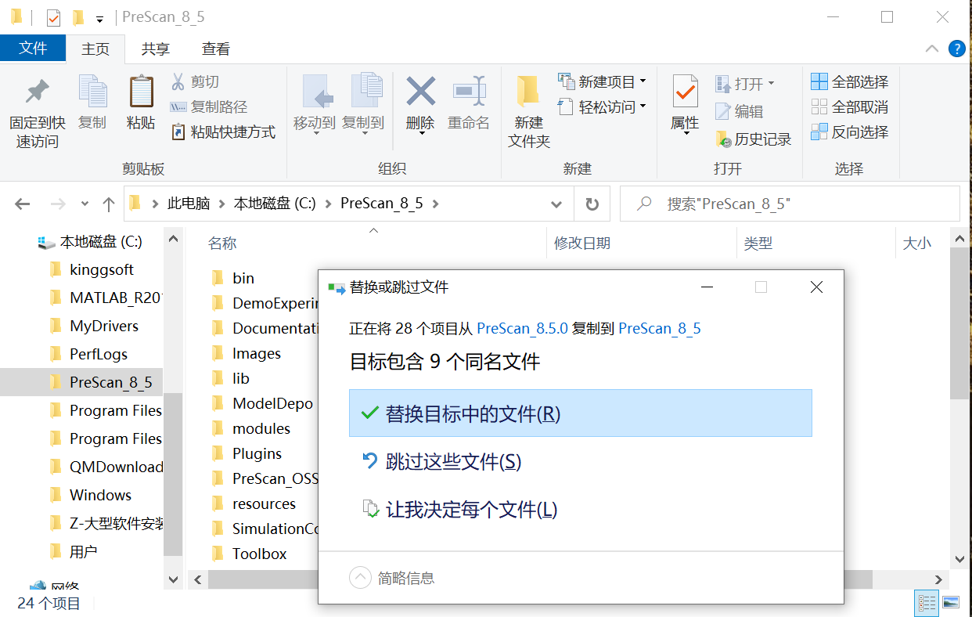The height and width of the screenshot is (617, 972).
Task: Click the blue Help question mark icon
Action: tap(957, 49)
